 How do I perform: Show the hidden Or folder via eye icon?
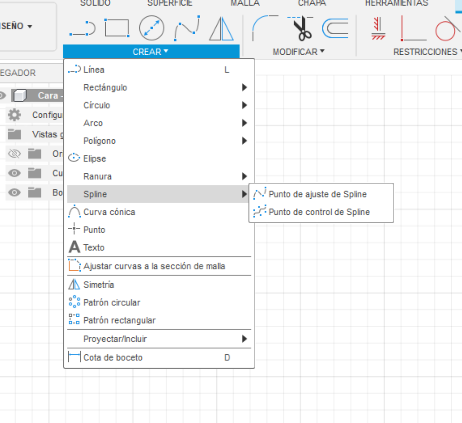(14, 154)
